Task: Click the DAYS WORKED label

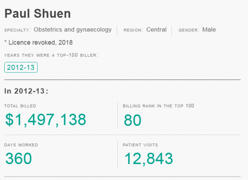Action: [x=21, y=145]
